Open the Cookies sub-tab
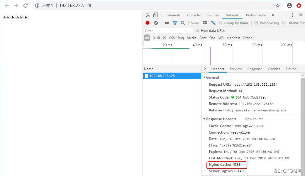305x176 pixels. (274, 69)
